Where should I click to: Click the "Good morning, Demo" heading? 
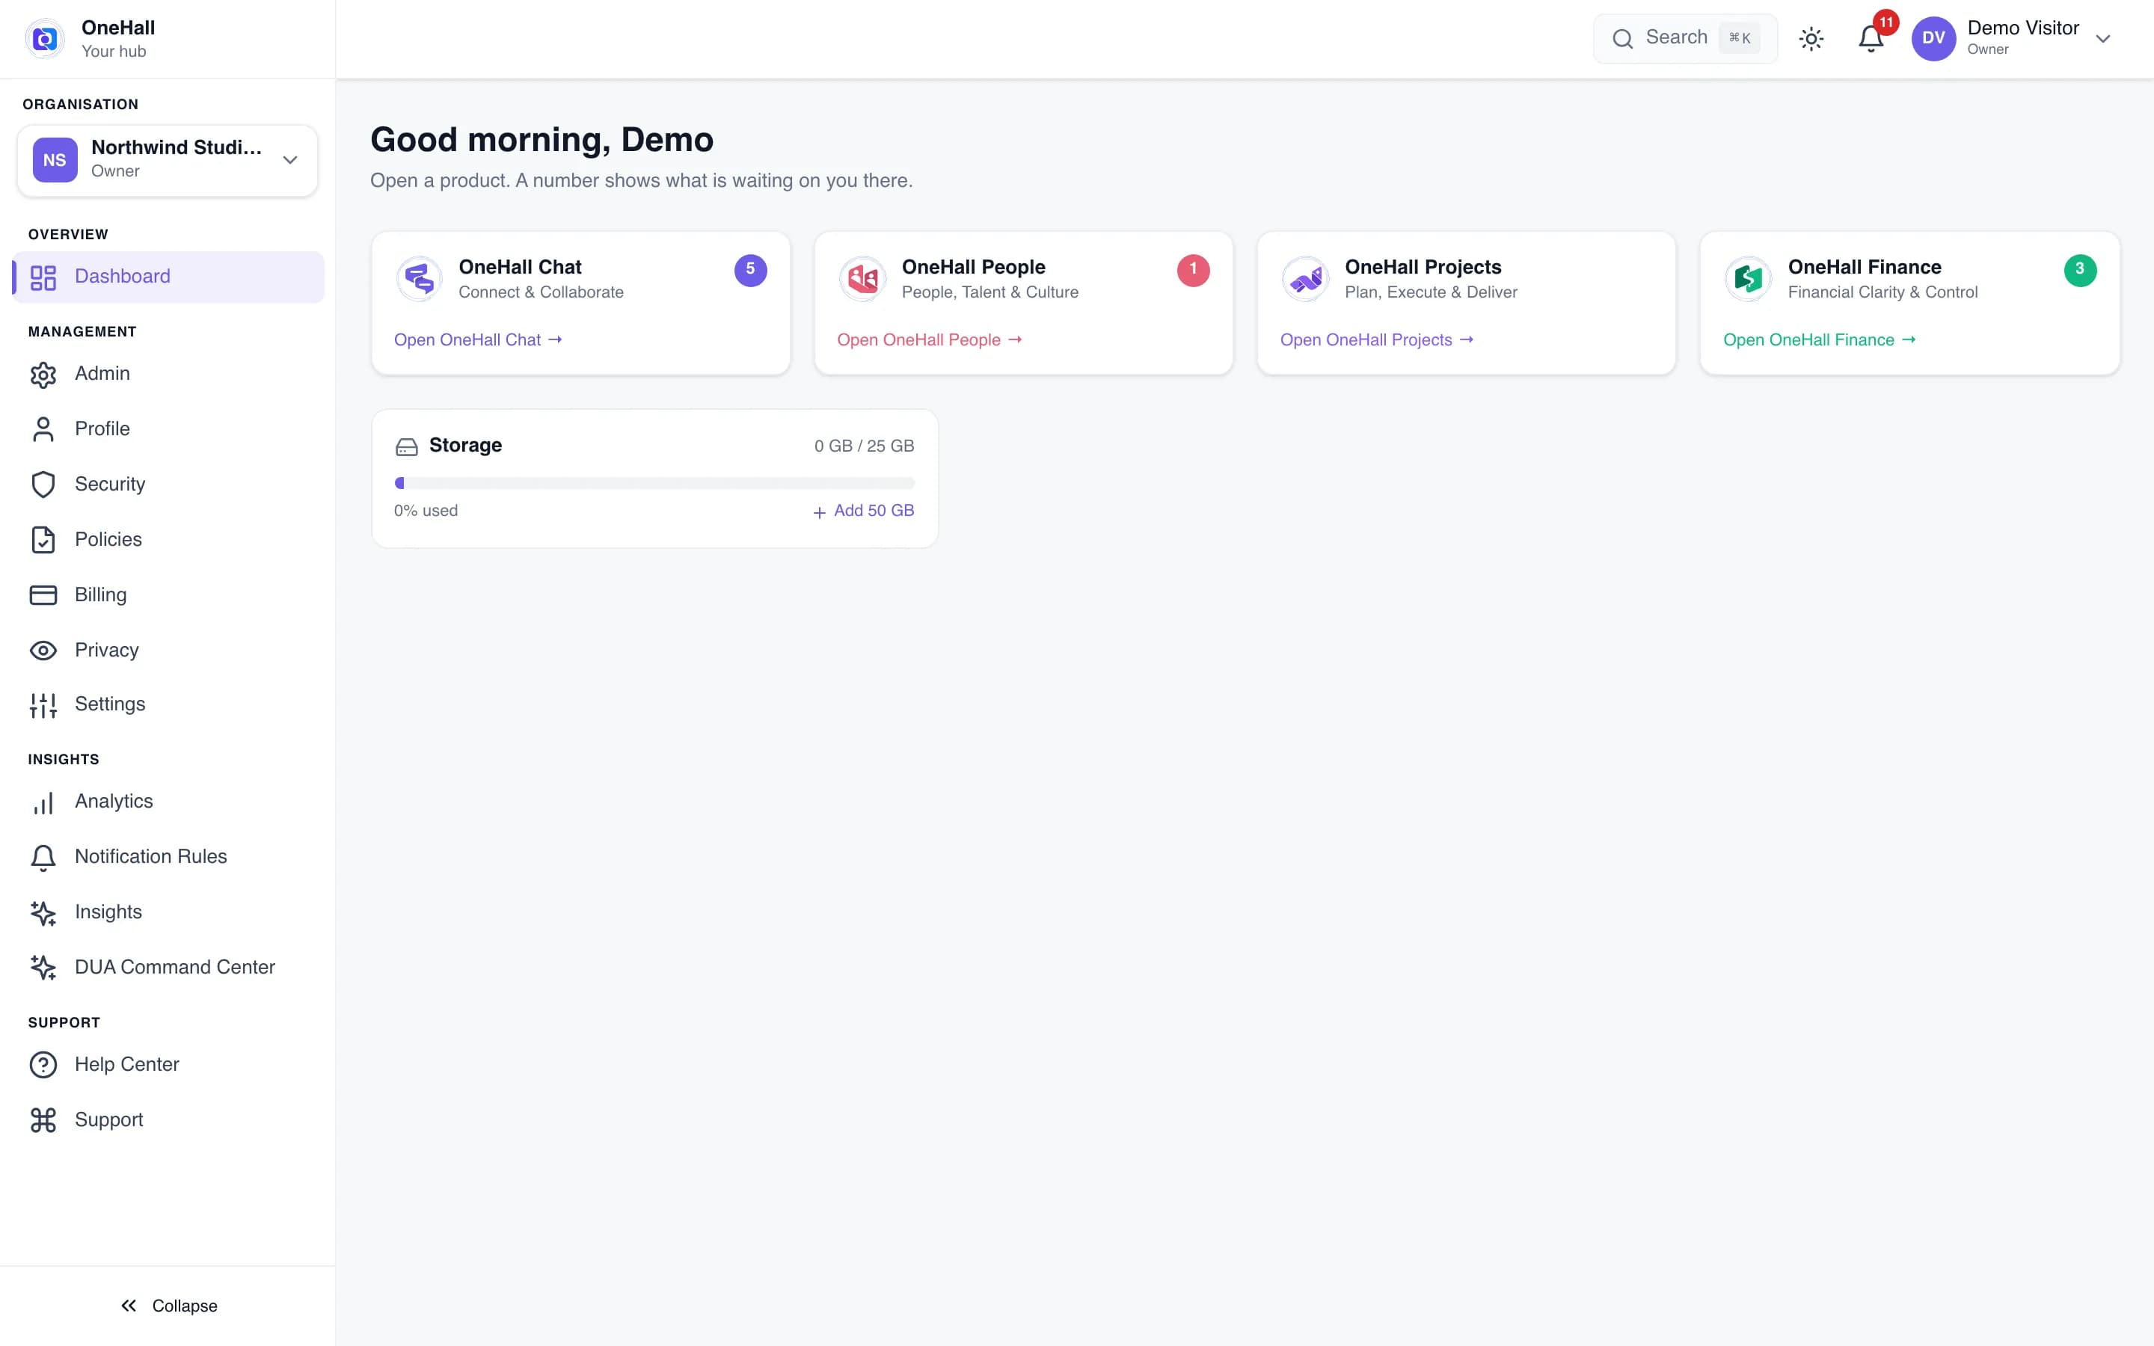click(x=541, y=140)
